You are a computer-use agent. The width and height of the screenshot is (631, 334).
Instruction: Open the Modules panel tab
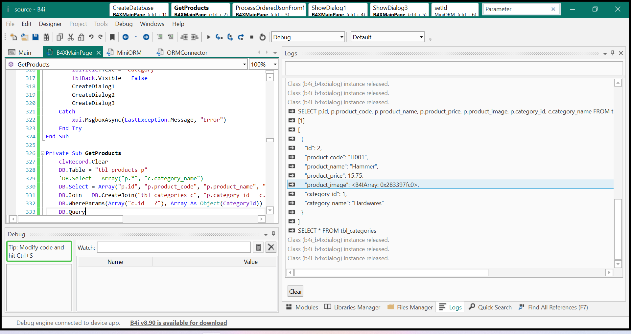(x=302, y=307)
